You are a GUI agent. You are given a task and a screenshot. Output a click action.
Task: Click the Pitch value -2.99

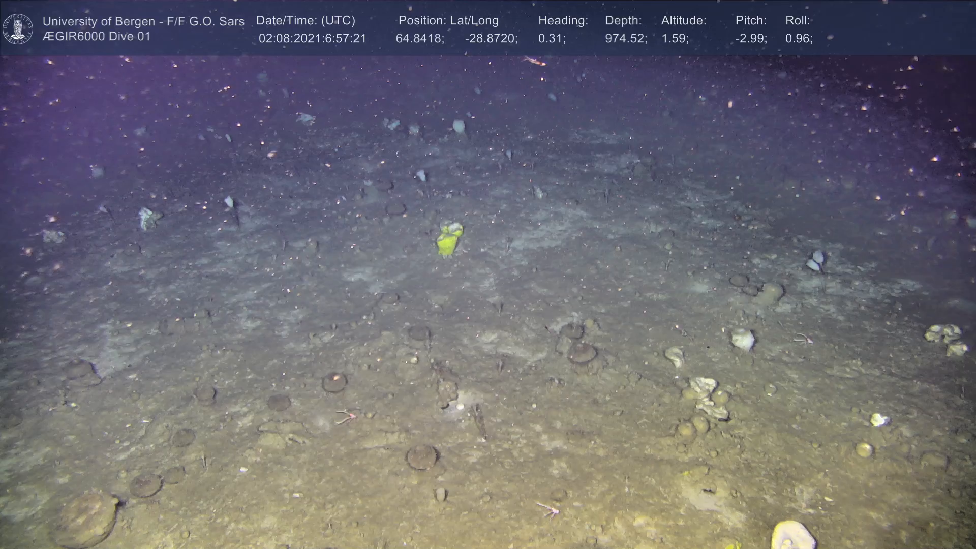point(751,39)
